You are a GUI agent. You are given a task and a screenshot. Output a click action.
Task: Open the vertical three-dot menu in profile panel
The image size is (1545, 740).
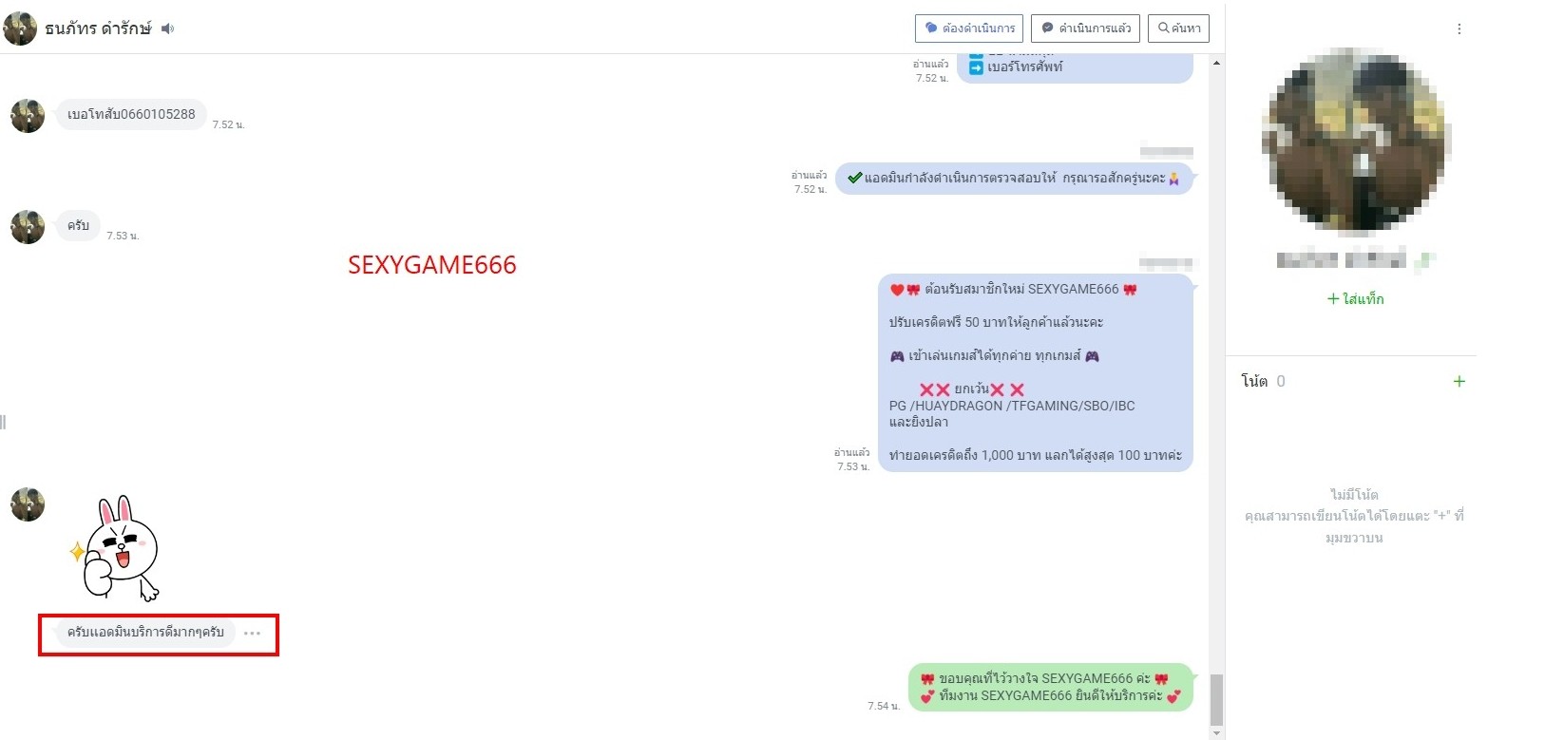pos(1459,29)
